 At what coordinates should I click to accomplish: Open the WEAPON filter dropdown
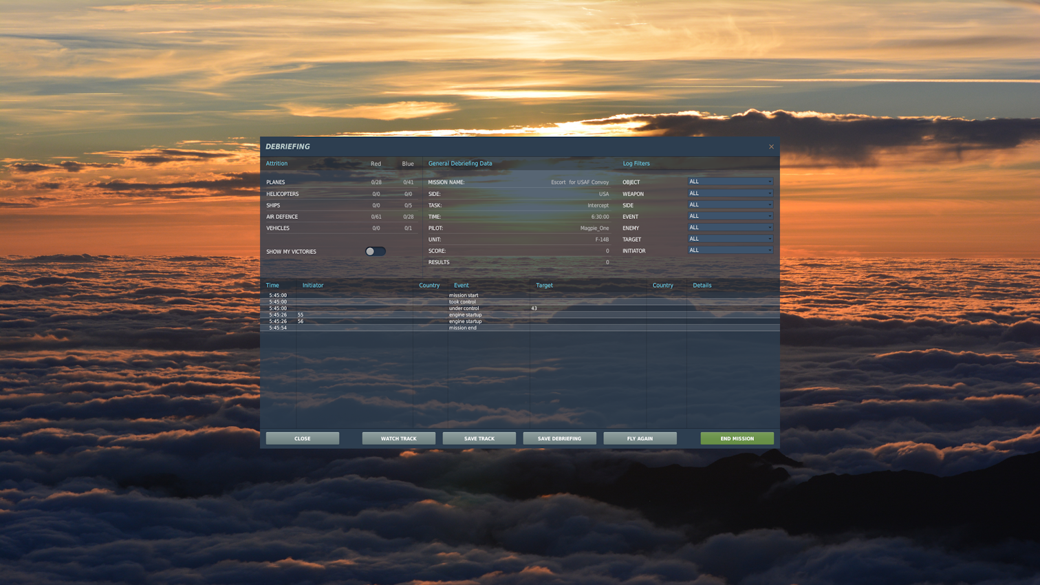click(730, 193)
